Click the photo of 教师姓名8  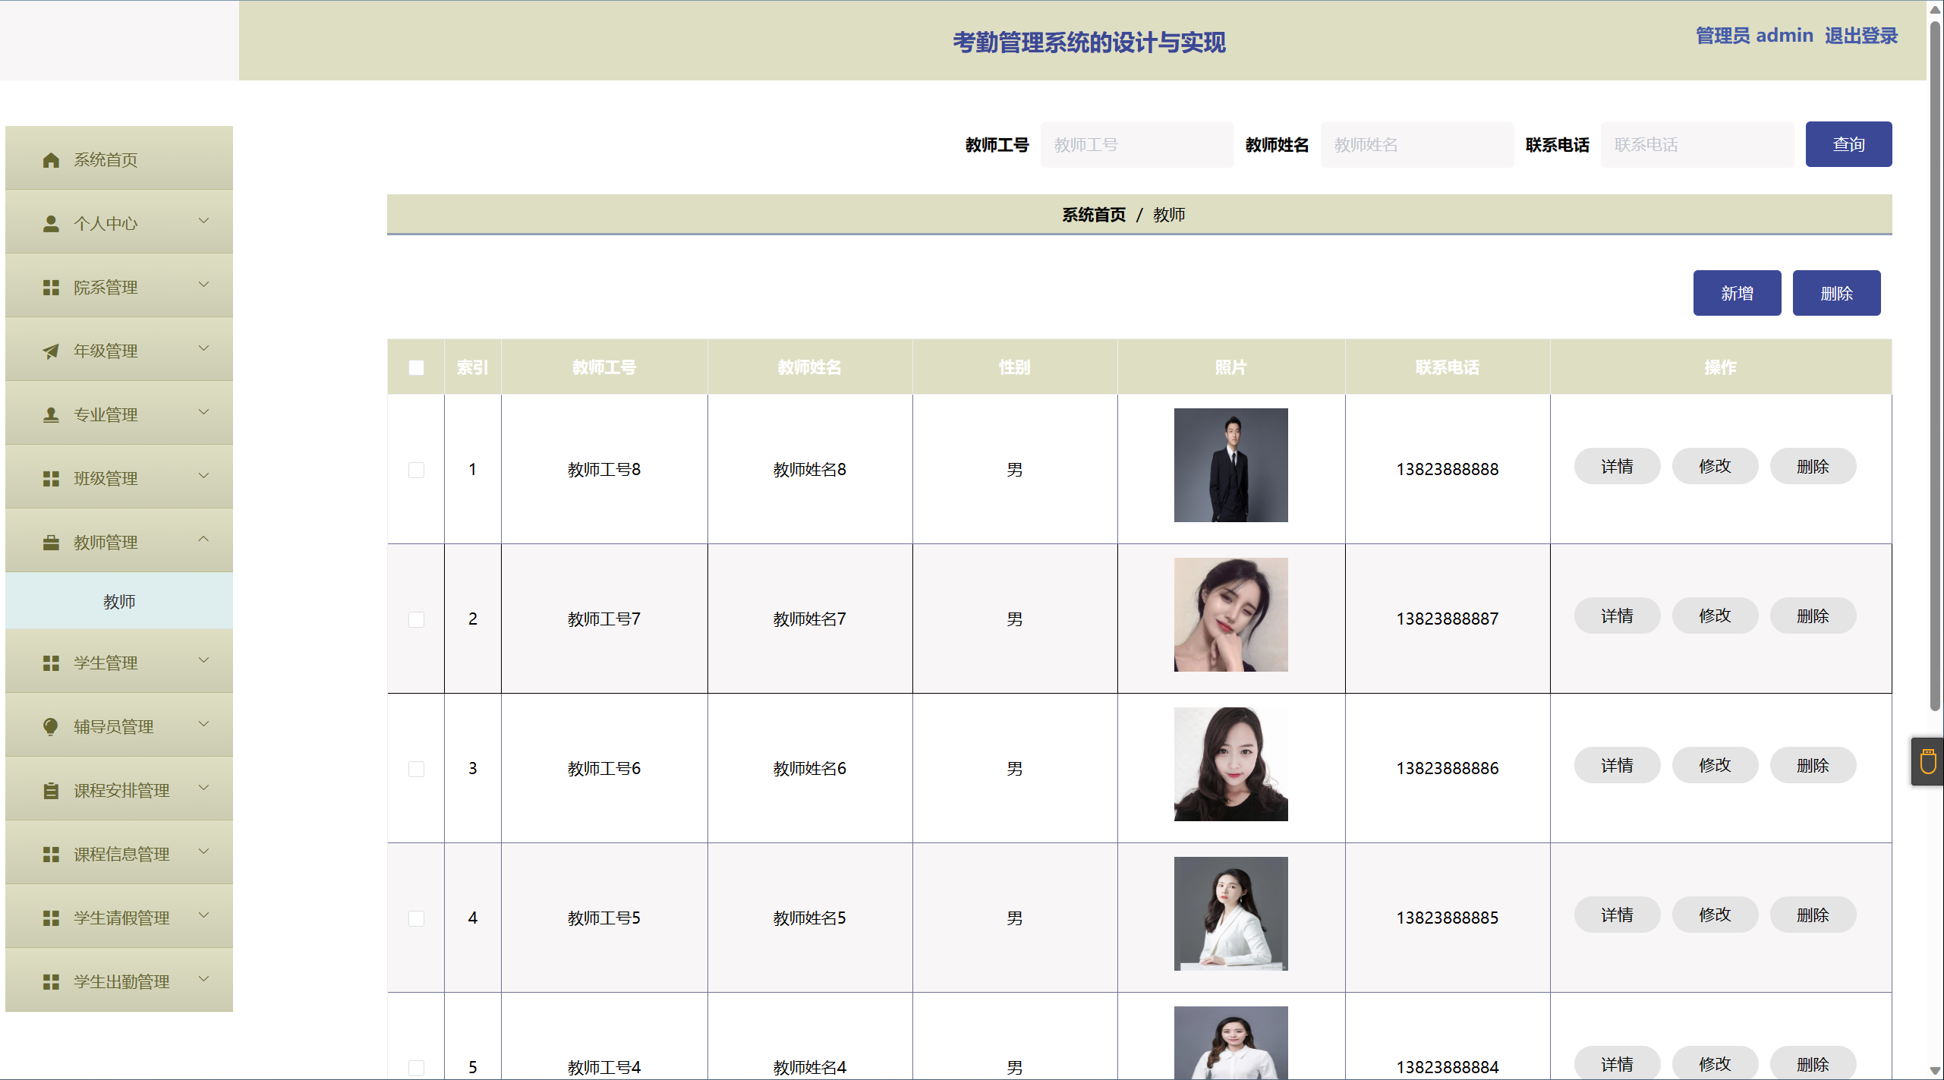1230,465
